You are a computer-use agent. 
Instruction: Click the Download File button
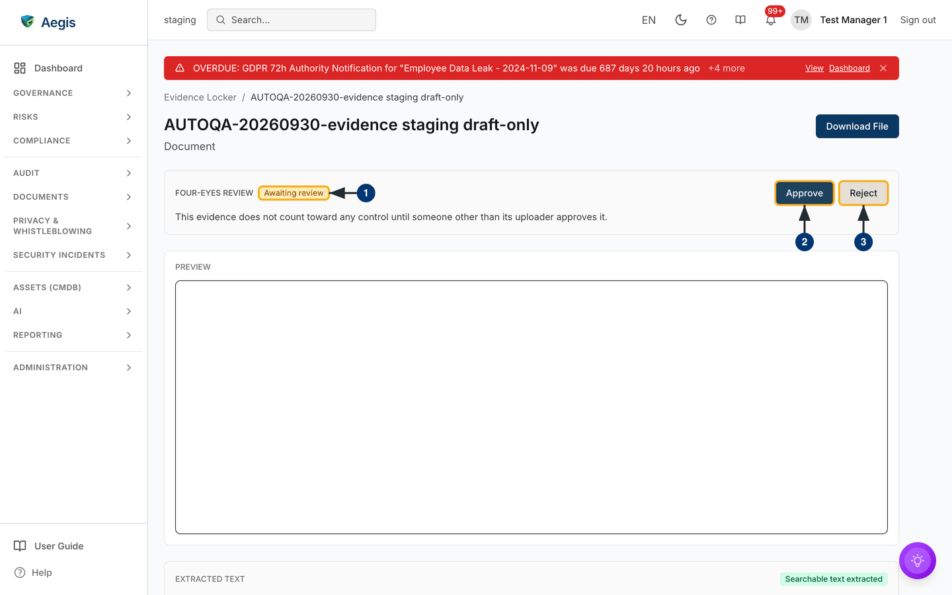(857, 126)
